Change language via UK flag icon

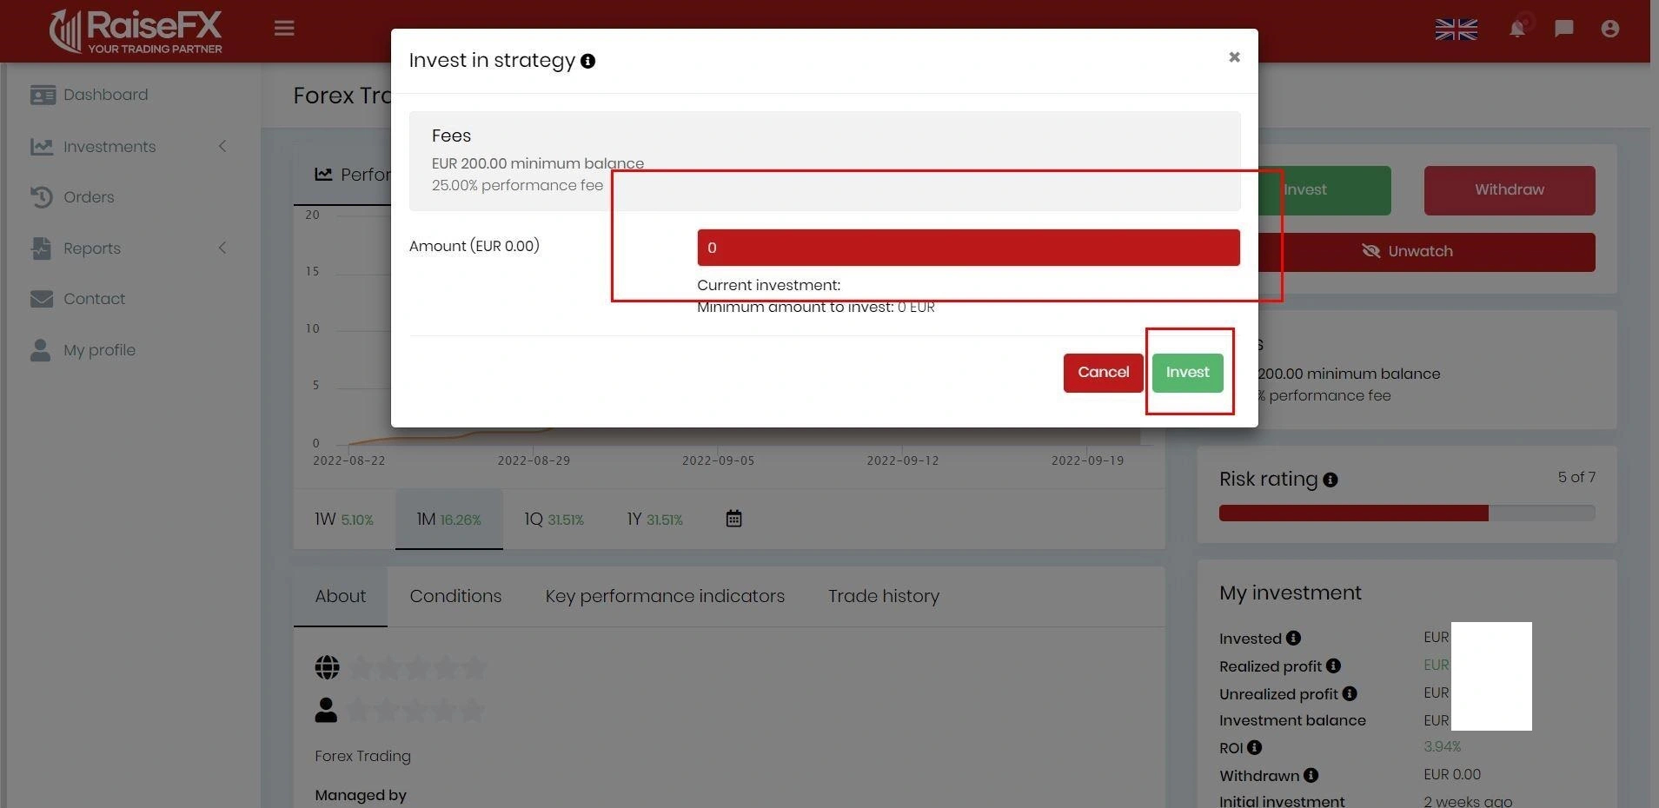(1456, 30)
